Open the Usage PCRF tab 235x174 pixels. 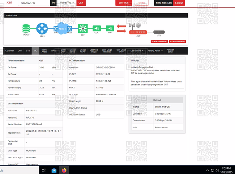coord(83,51)
